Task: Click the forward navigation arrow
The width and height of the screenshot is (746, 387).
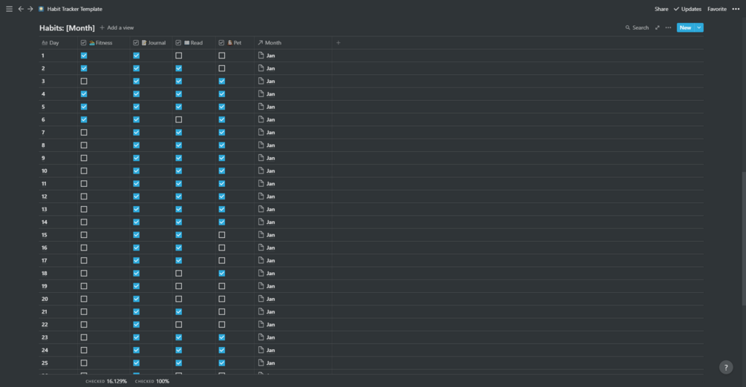Action: 30,9
